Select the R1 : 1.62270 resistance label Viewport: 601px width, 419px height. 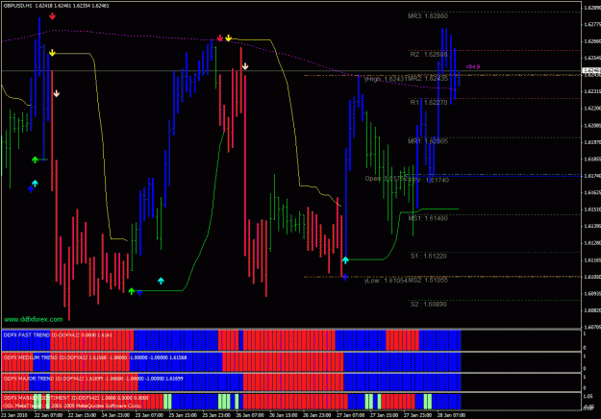pos(429,103)
